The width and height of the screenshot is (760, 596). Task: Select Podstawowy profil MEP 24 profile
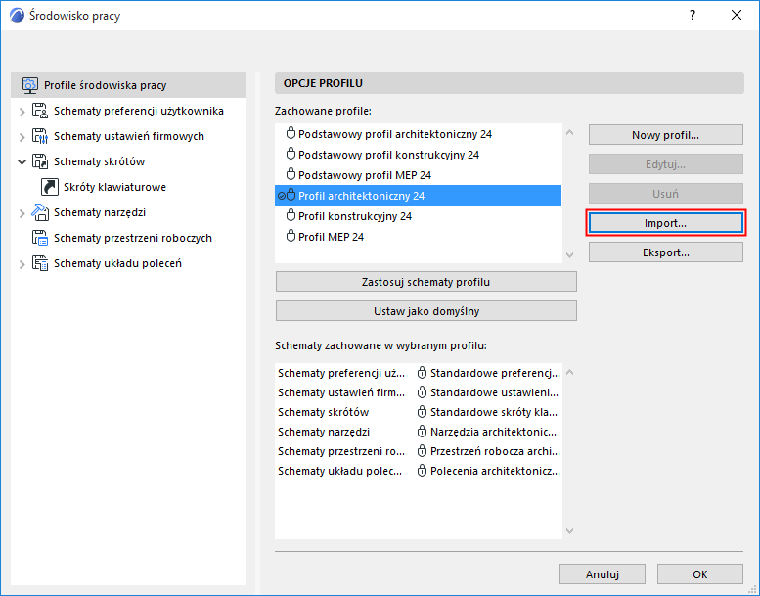(x=418, y=175)
